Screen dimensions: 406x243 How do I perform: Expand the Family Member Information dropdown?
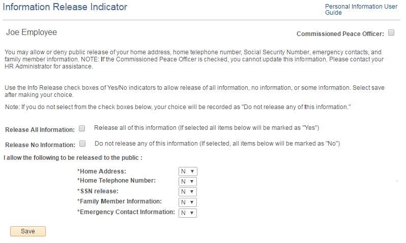(187, 202)
